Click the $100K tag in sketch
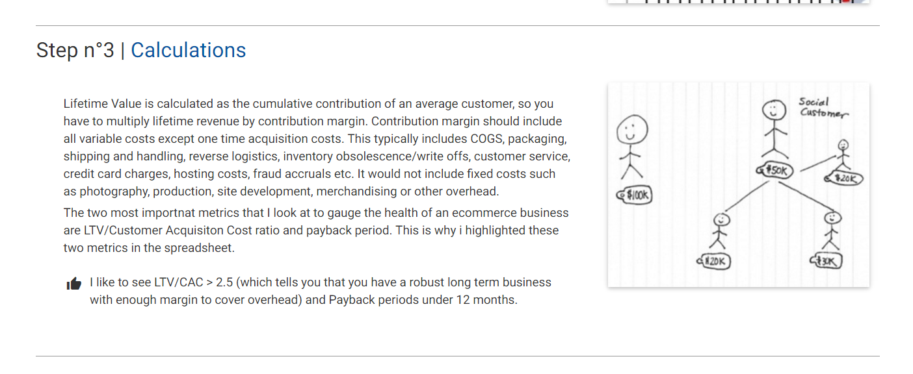The height and width of the screenshot is (374, 913). click(635, 195)
